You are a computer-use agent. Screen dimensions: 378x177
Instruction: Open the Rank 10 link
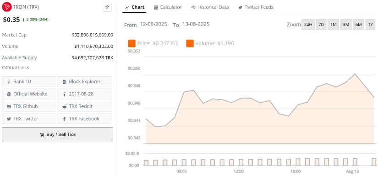tap(29, 81)
